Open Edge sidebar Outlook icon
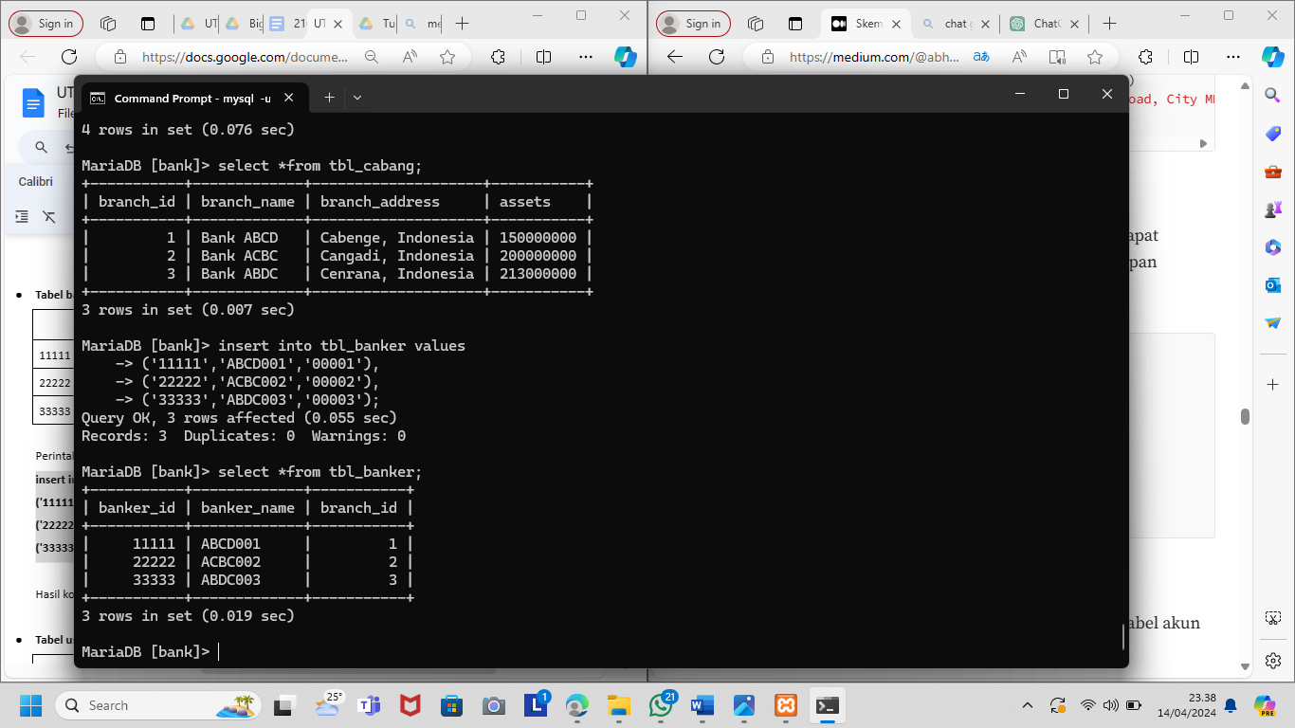Image resolution: width=1295 pixels, height=728 pixels. click(x=1273, y=285)
